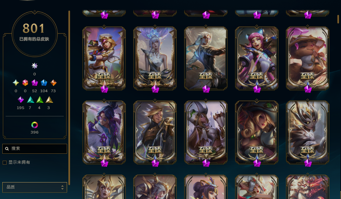Click the gold triangle icon showing 3
341x199 pixels.
click(x=49, y=99)
